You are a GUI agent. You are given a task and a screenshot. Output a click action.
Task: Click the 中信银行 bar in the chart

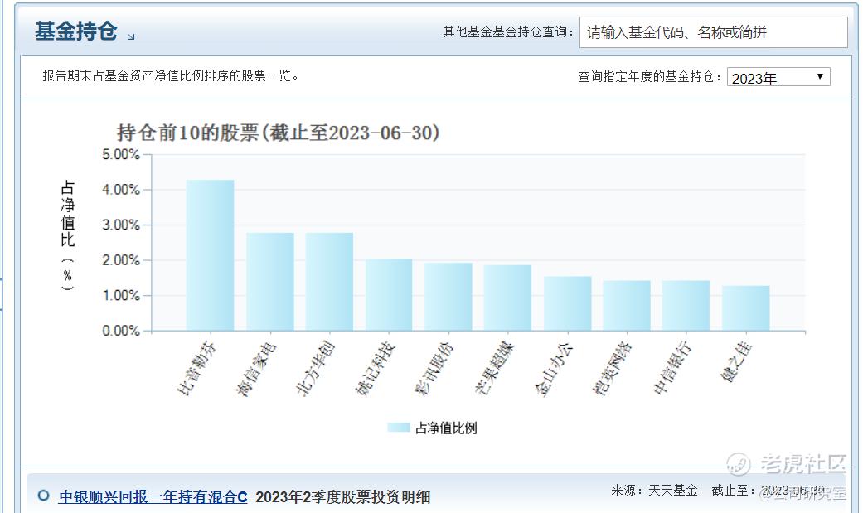coord(686,306)
